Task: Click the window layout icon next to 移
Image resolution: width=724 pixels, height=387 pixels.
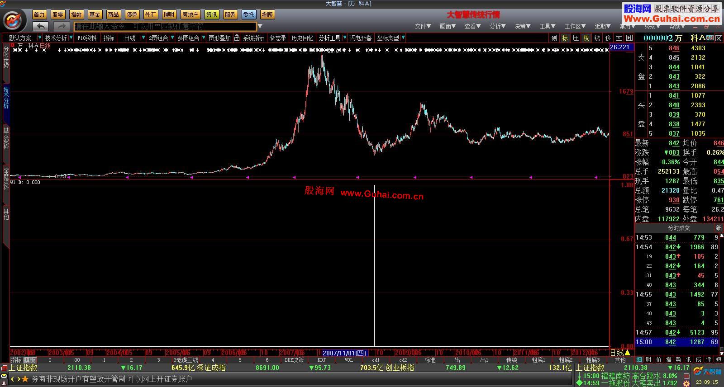Action: coord(619,38)
